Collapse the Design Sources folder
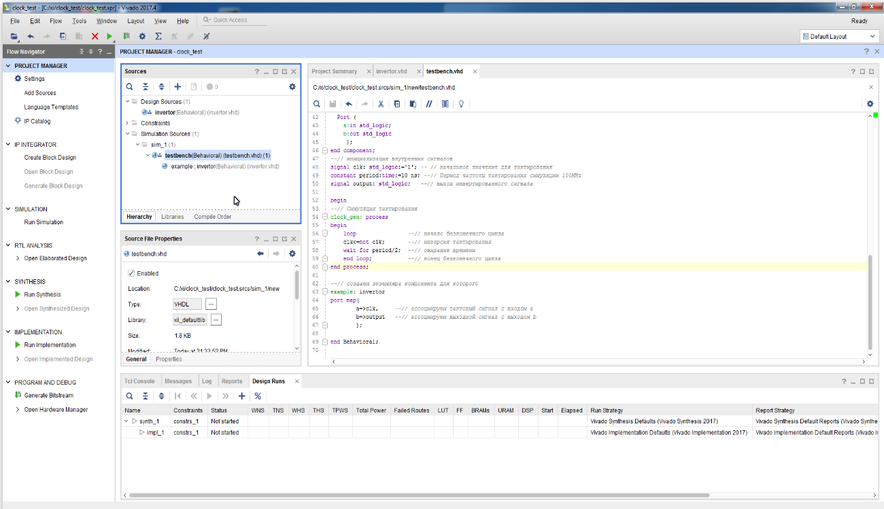Viewport: 884px width, 509px height. tap(127, 101)
